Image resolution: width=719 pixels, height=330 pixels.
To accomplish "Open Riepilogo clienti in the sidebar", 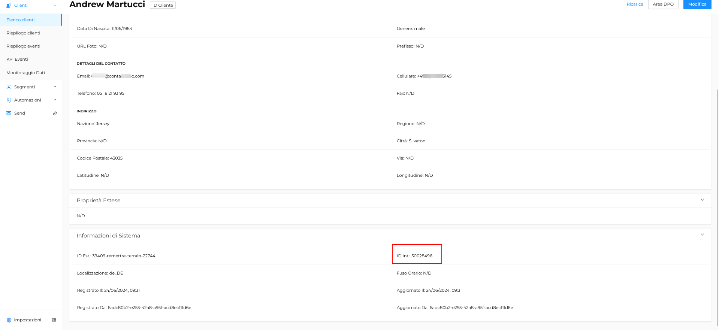I will [31, 33].
